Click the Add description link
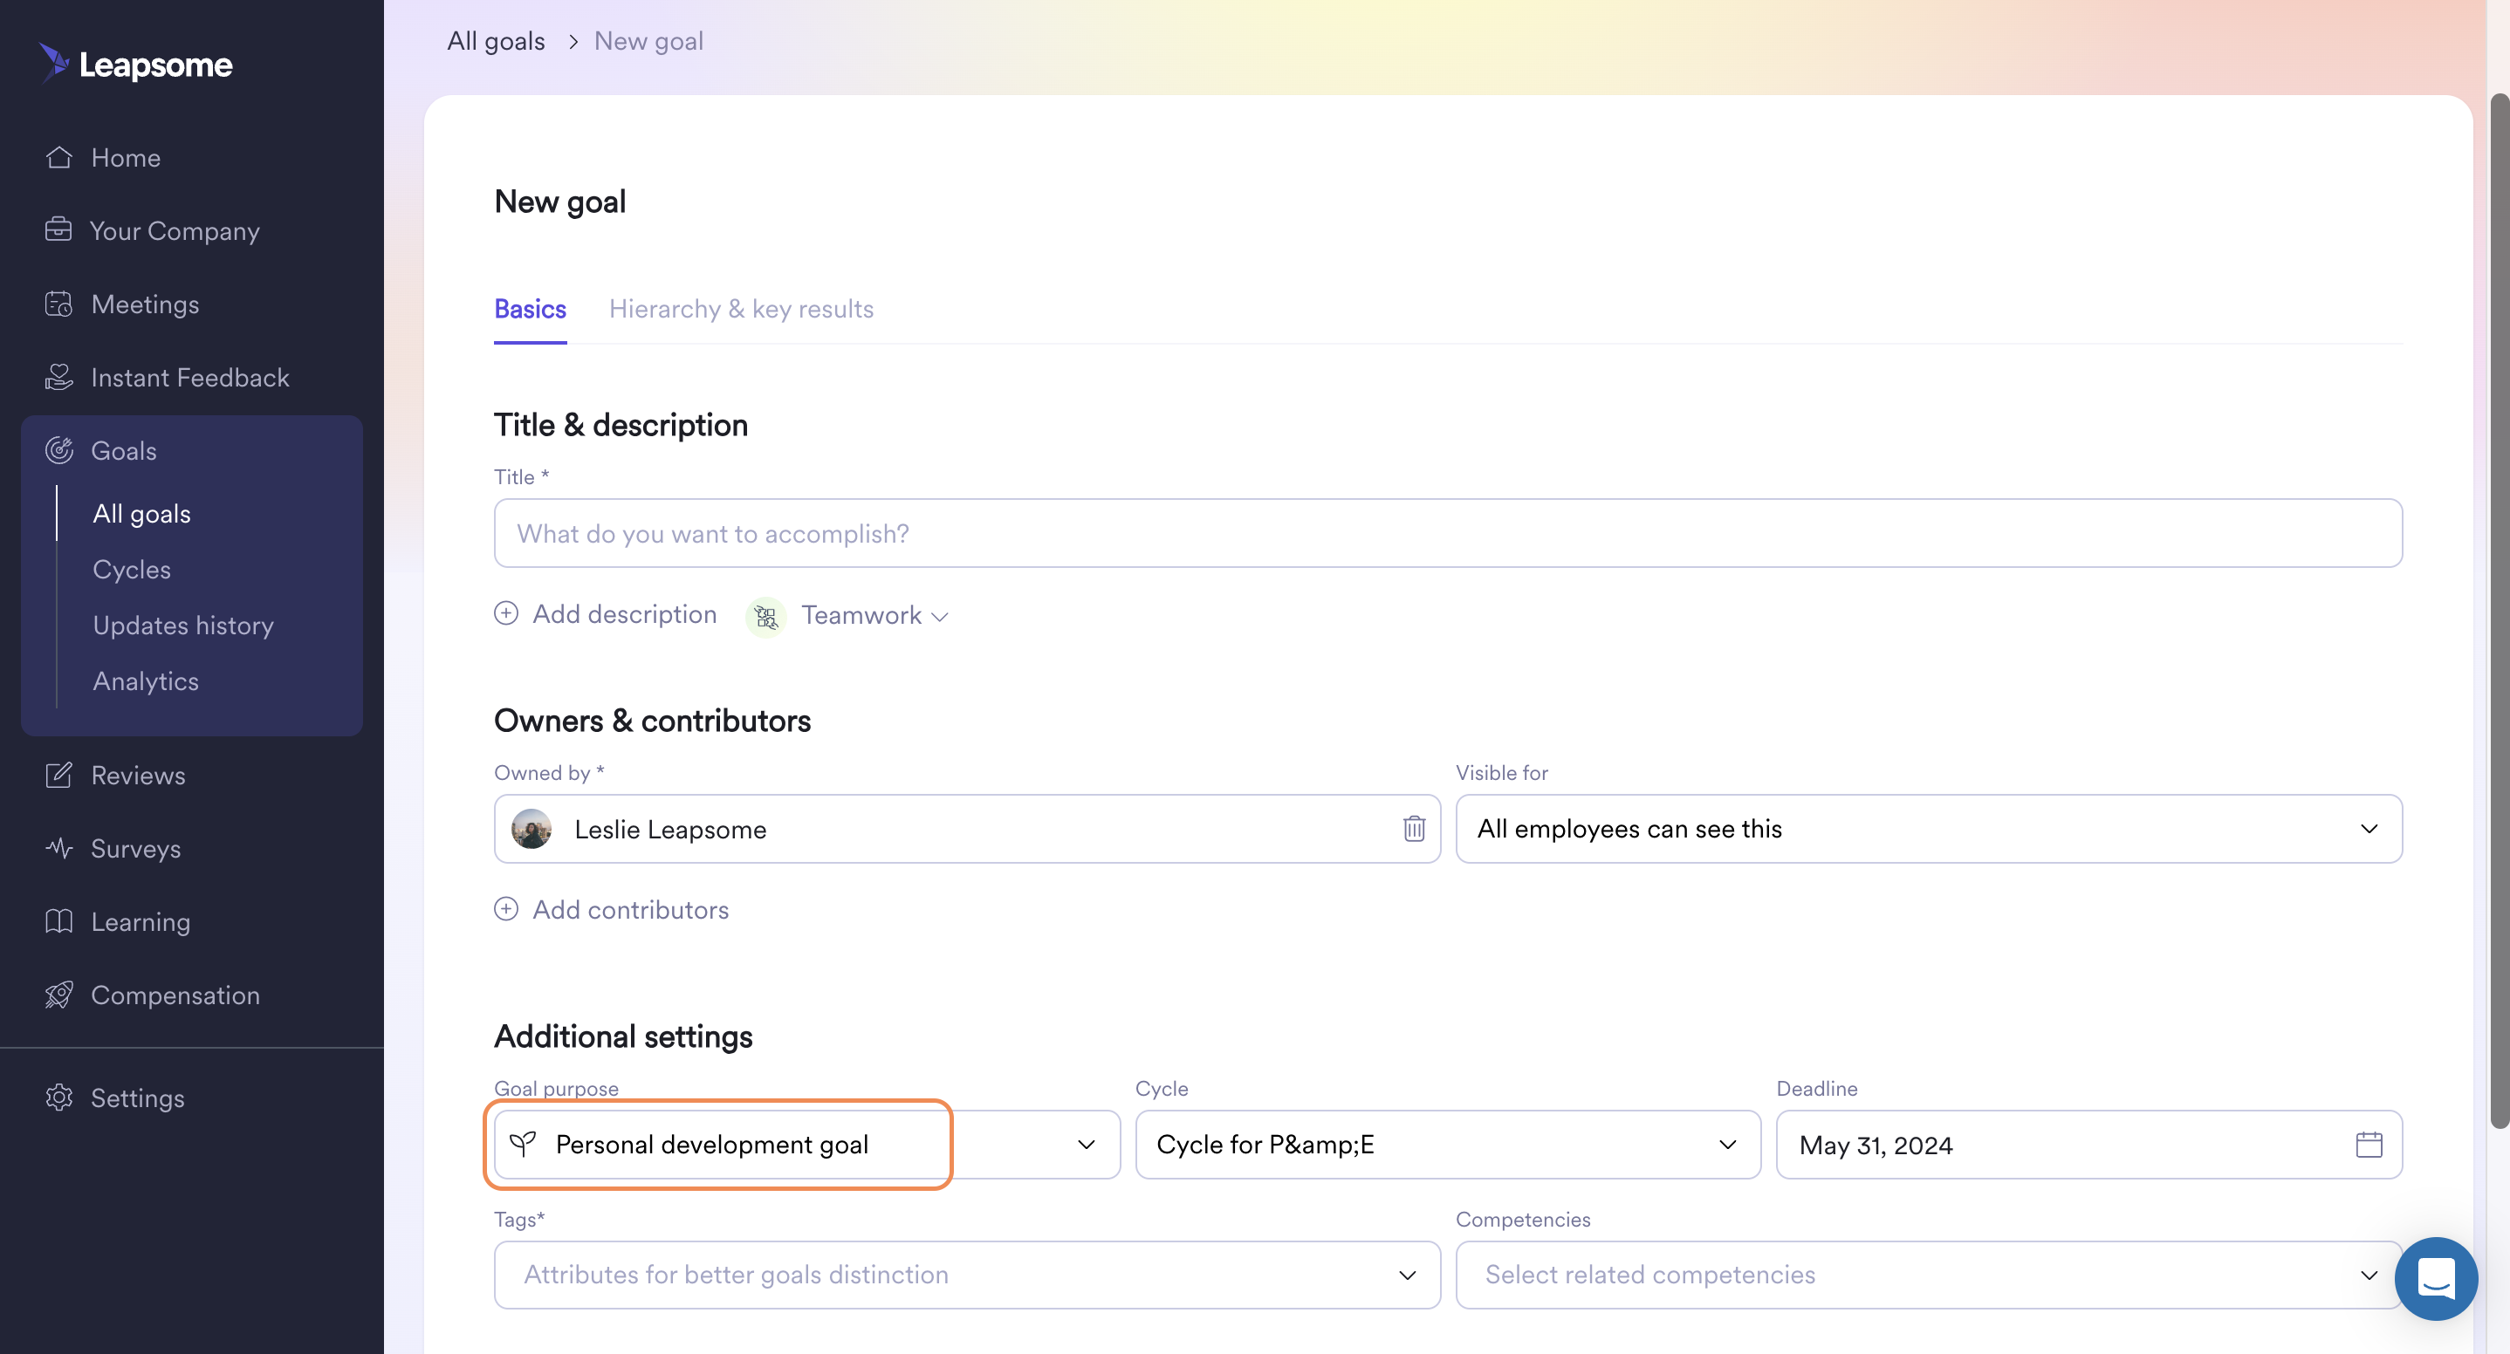 tap(625, 613)
